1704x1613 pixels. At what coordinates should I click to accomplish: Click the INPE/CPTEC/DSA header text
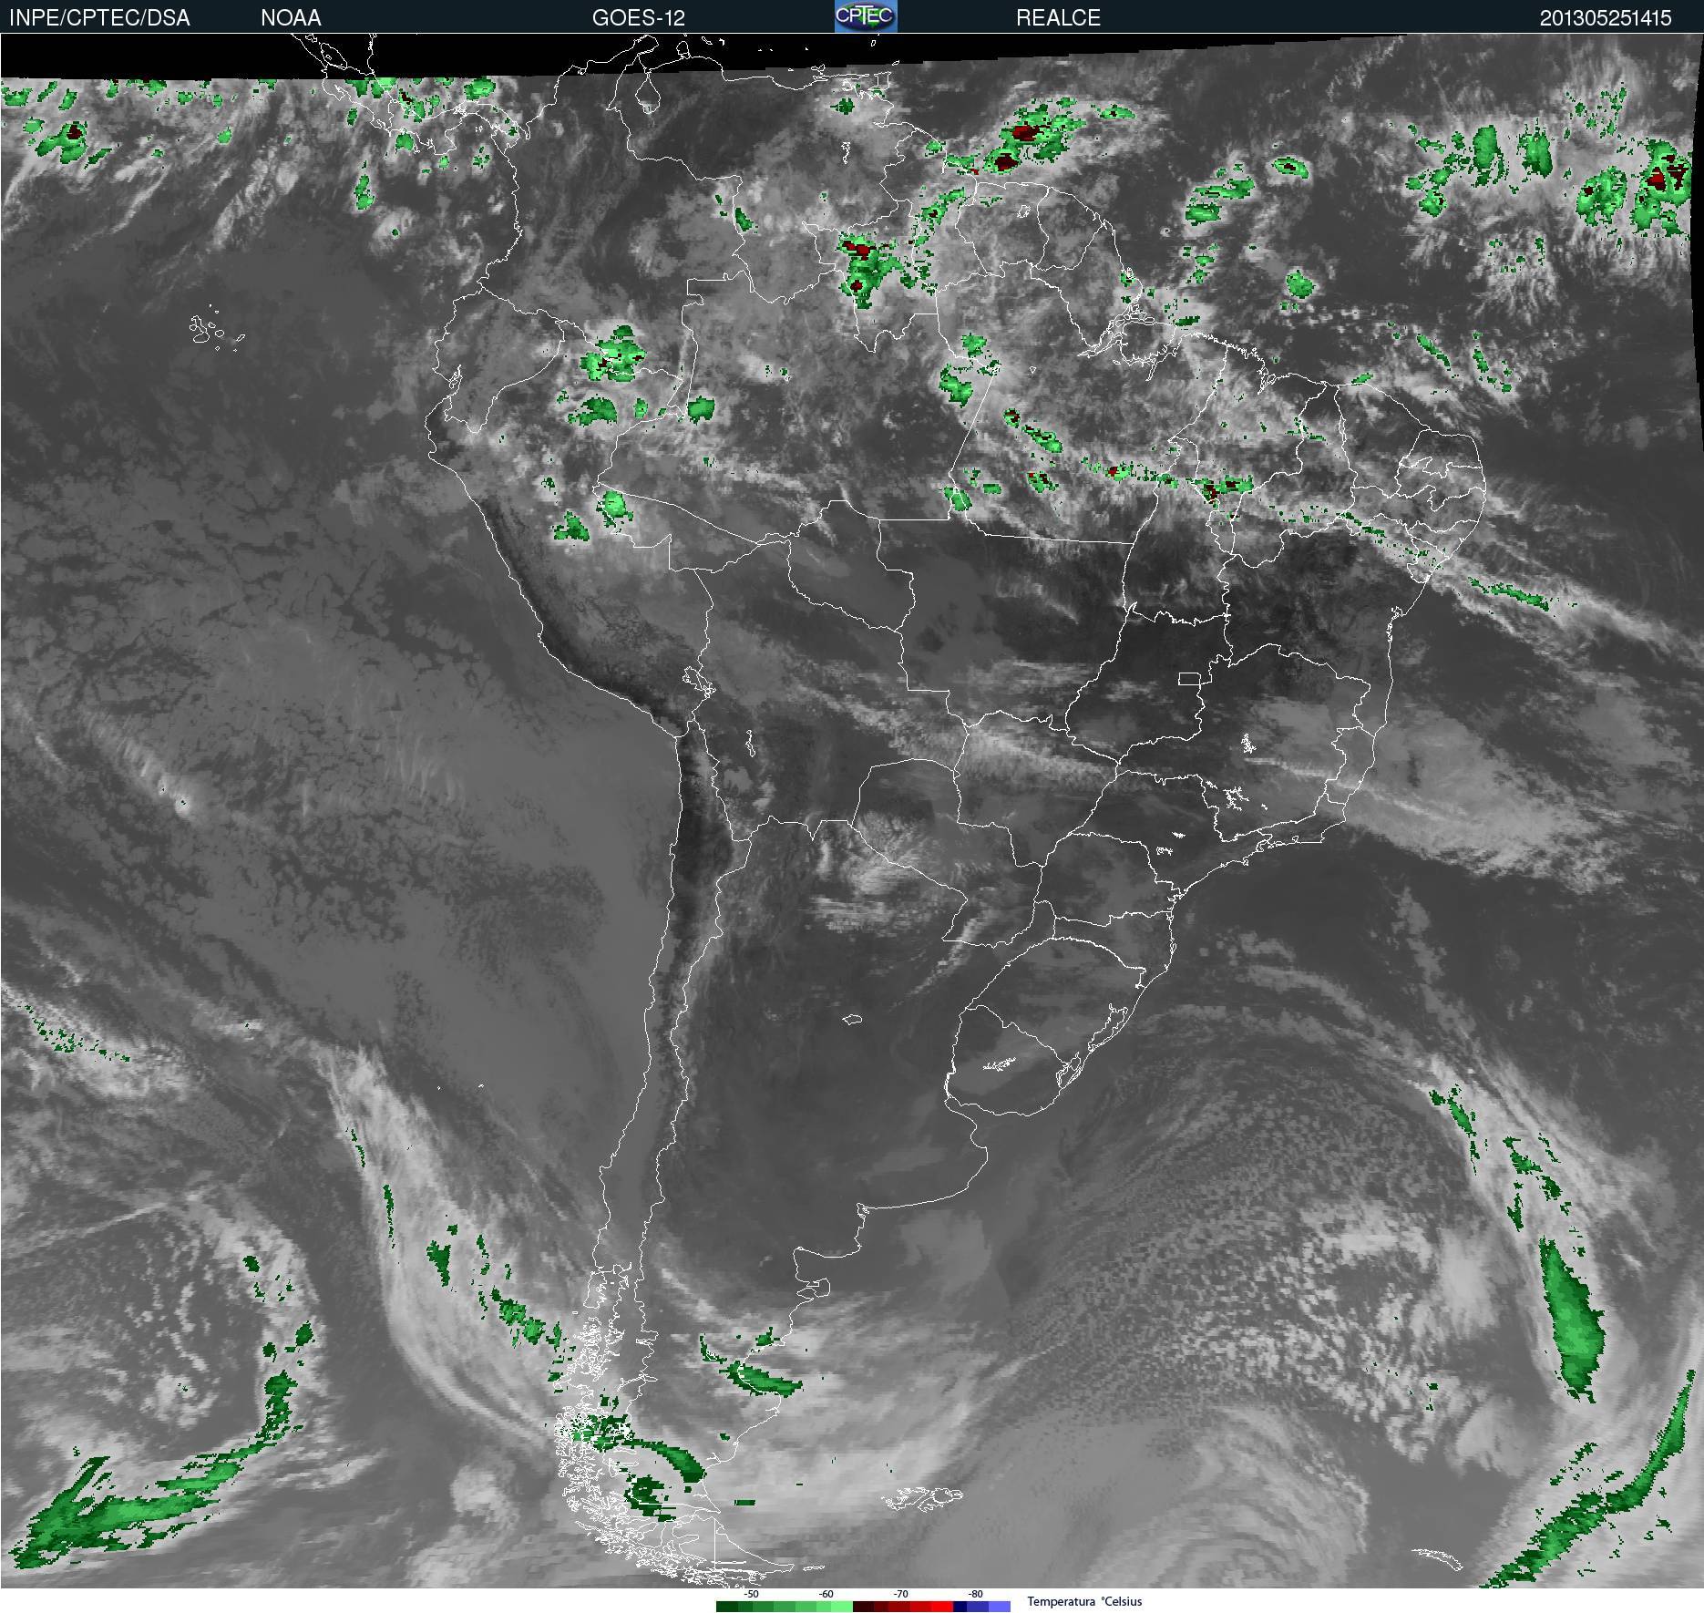point(99,17)
